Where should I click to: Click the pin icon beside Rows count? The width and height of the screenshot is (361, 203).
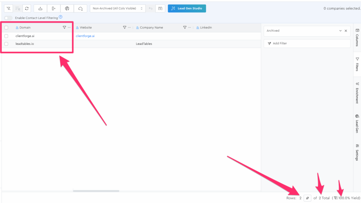307,198
